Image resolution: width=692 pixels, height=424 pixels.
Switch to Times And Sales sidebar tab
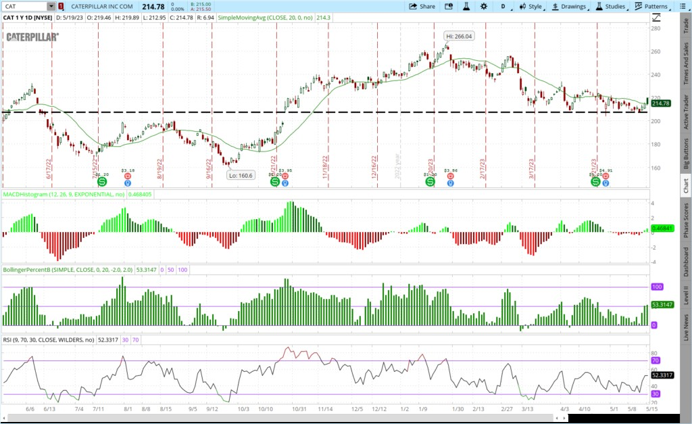pos(685,64)
